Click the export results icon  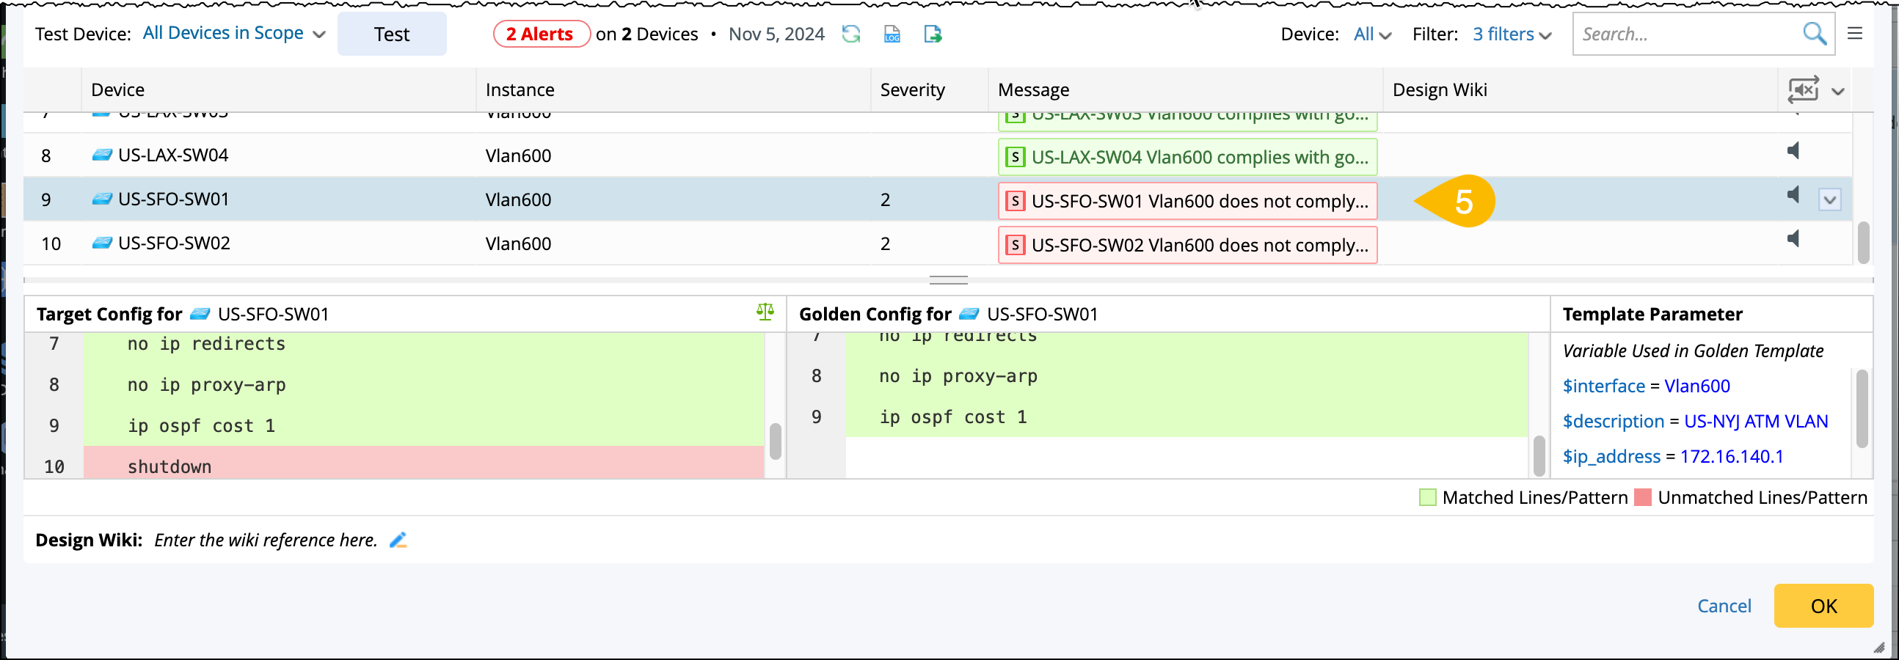coord(933,34)
